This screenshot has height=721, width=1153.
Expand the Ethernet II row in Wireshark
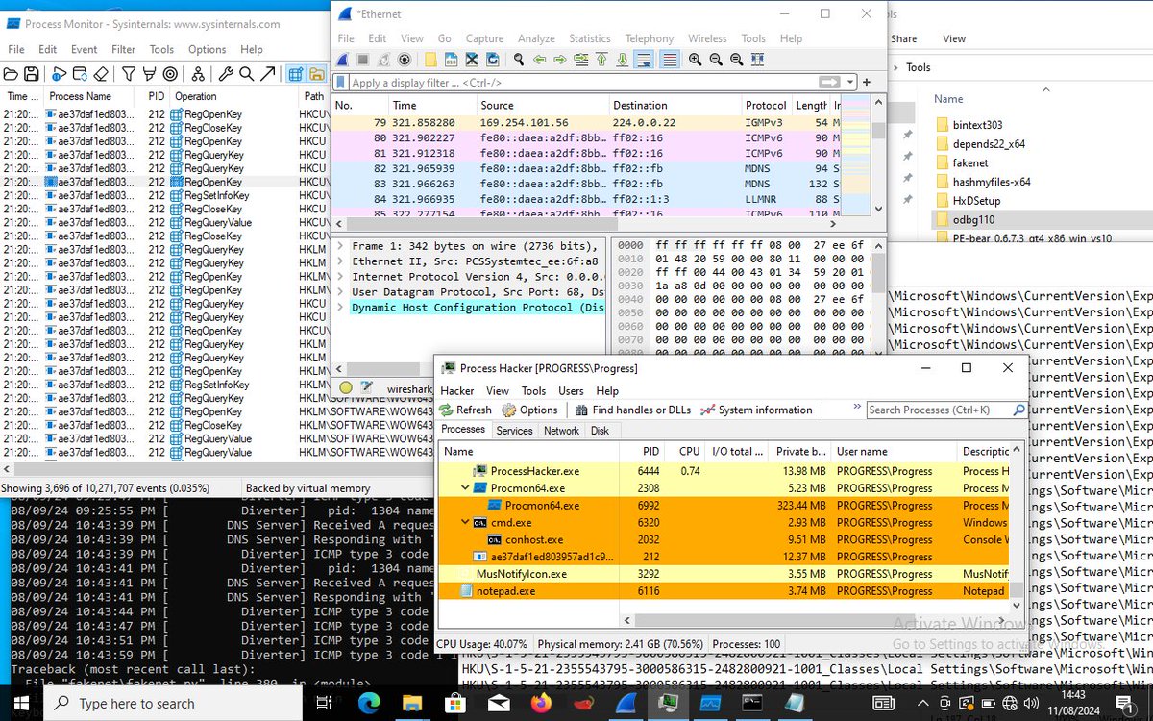coord(340,261)
